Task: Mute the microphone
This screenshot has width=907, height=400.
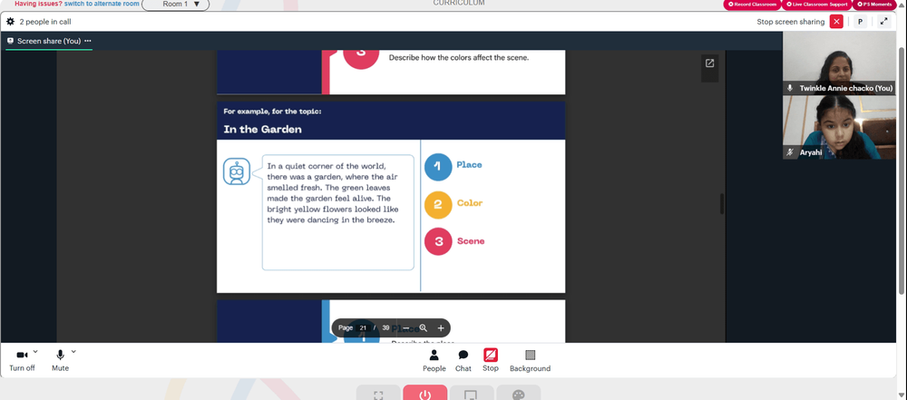Action: click(x=60, y=360)
